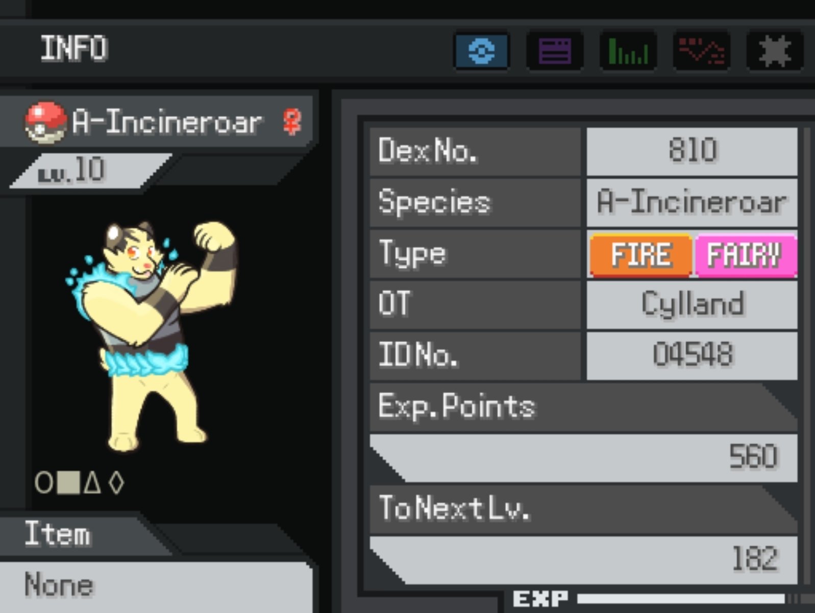Click the FAIRY type badge
This screenshot has width=815, height=613.
[745, 255]
